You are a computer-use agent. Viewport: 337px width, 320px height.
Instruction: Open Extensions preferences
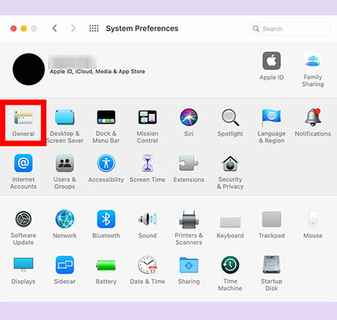tap(189, 169)
